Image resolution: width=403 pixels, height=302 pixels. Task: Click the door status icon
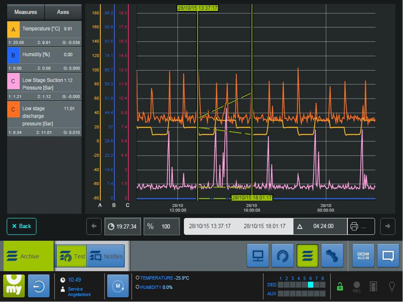(373, 286)
